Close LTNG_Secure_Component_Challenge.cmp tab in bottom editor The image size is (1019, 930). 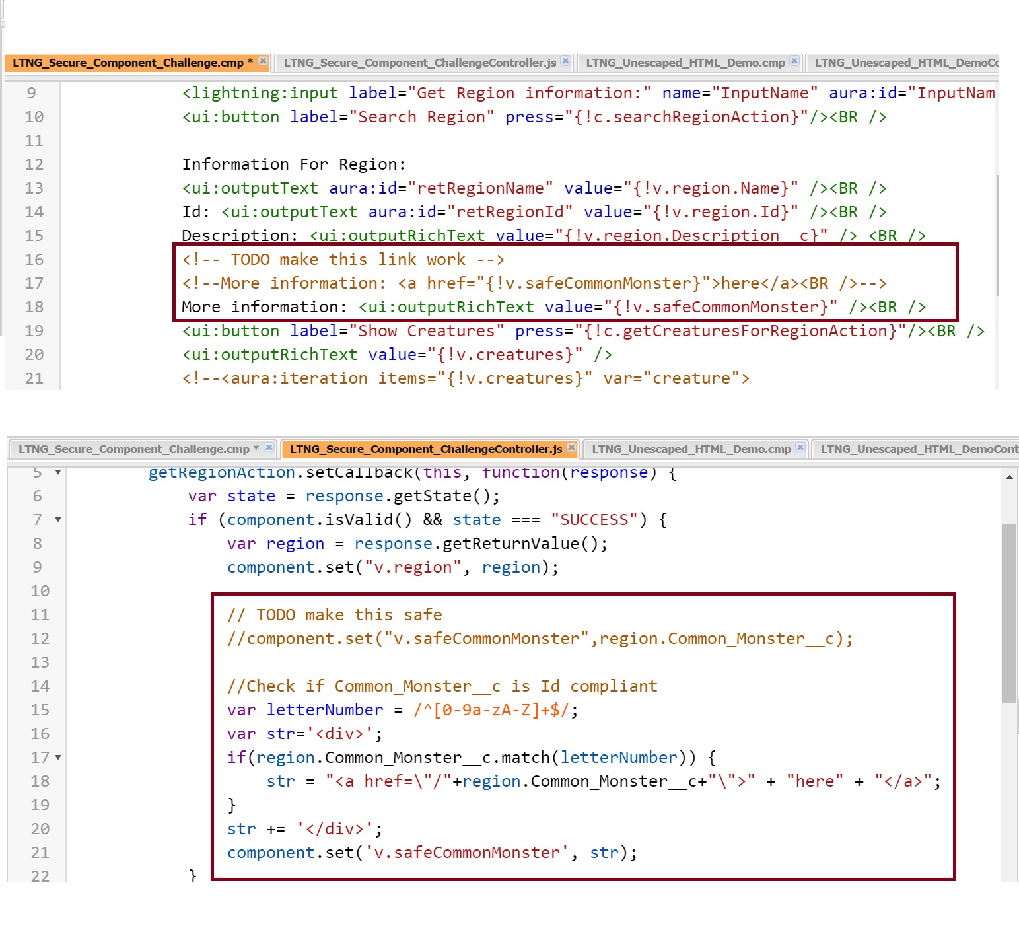(x=269, y=448)
